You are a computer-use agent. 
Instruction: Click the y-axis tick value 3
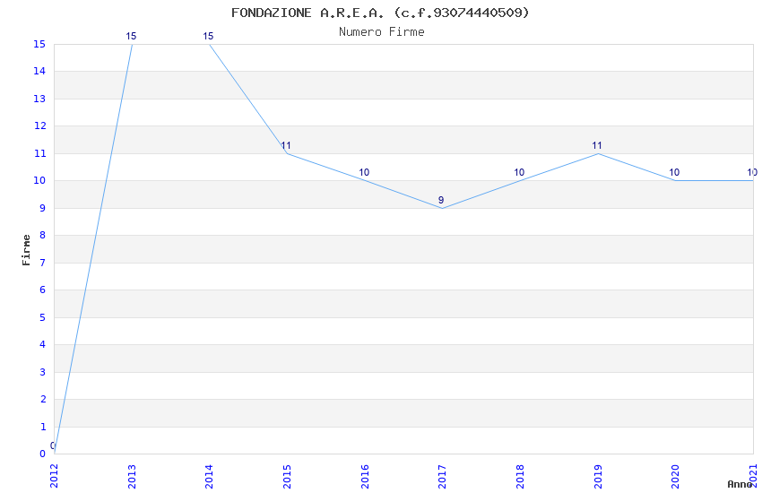[x=43, y=372]
